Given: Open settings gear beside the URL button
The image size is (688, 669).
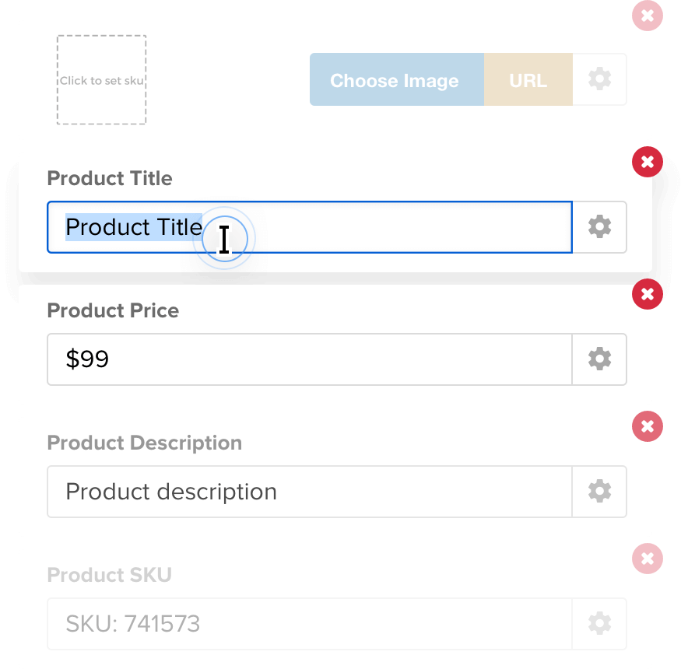Looking at the screenshot, I should pyautogui.click(x=599, y=79).
